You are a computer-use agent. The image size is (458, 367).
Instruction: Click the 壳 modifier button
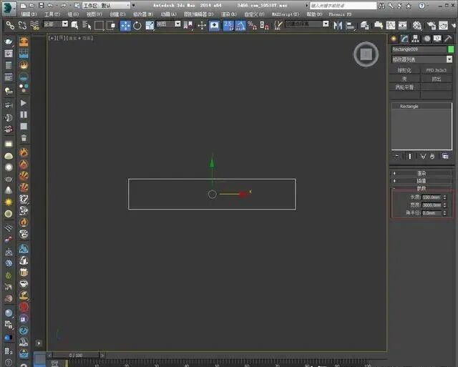tap(404, 79)
